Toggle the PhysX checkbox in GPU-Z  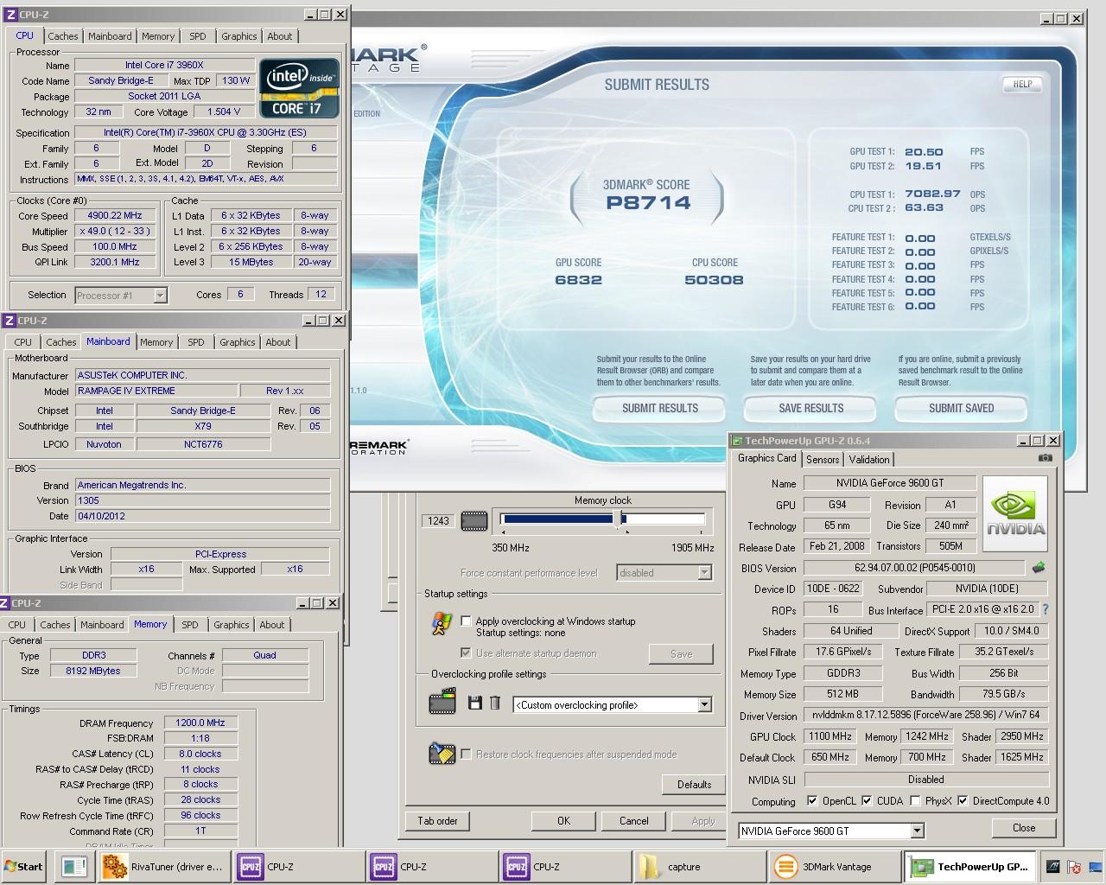[914, 801]
